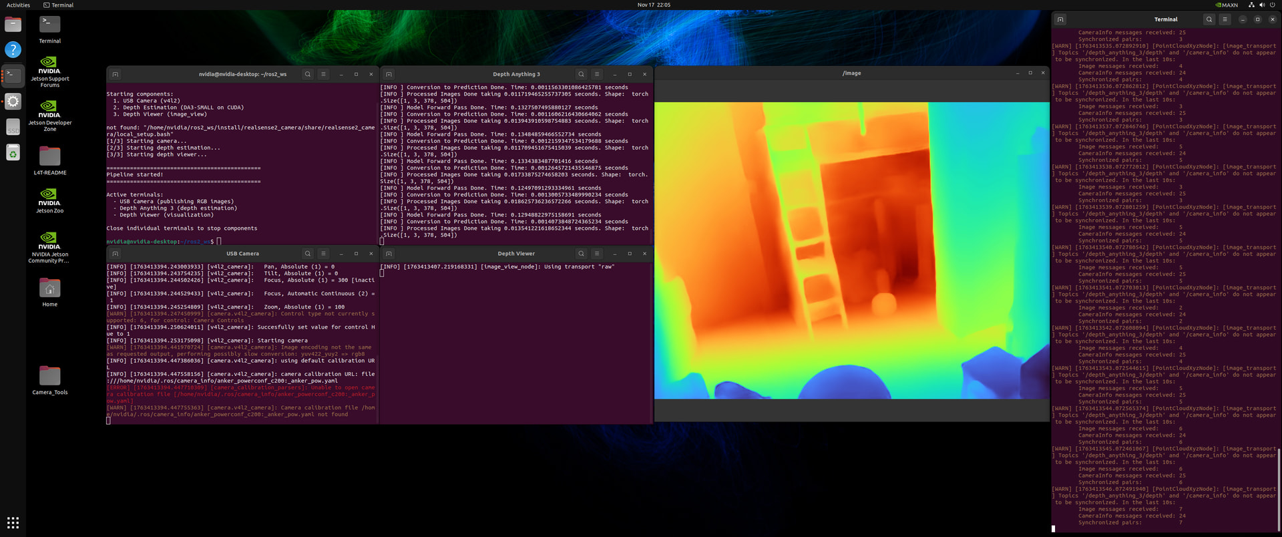Click the Depth Anything 3 window title
The image size is (1282, 537).
[x=516, y=74]
